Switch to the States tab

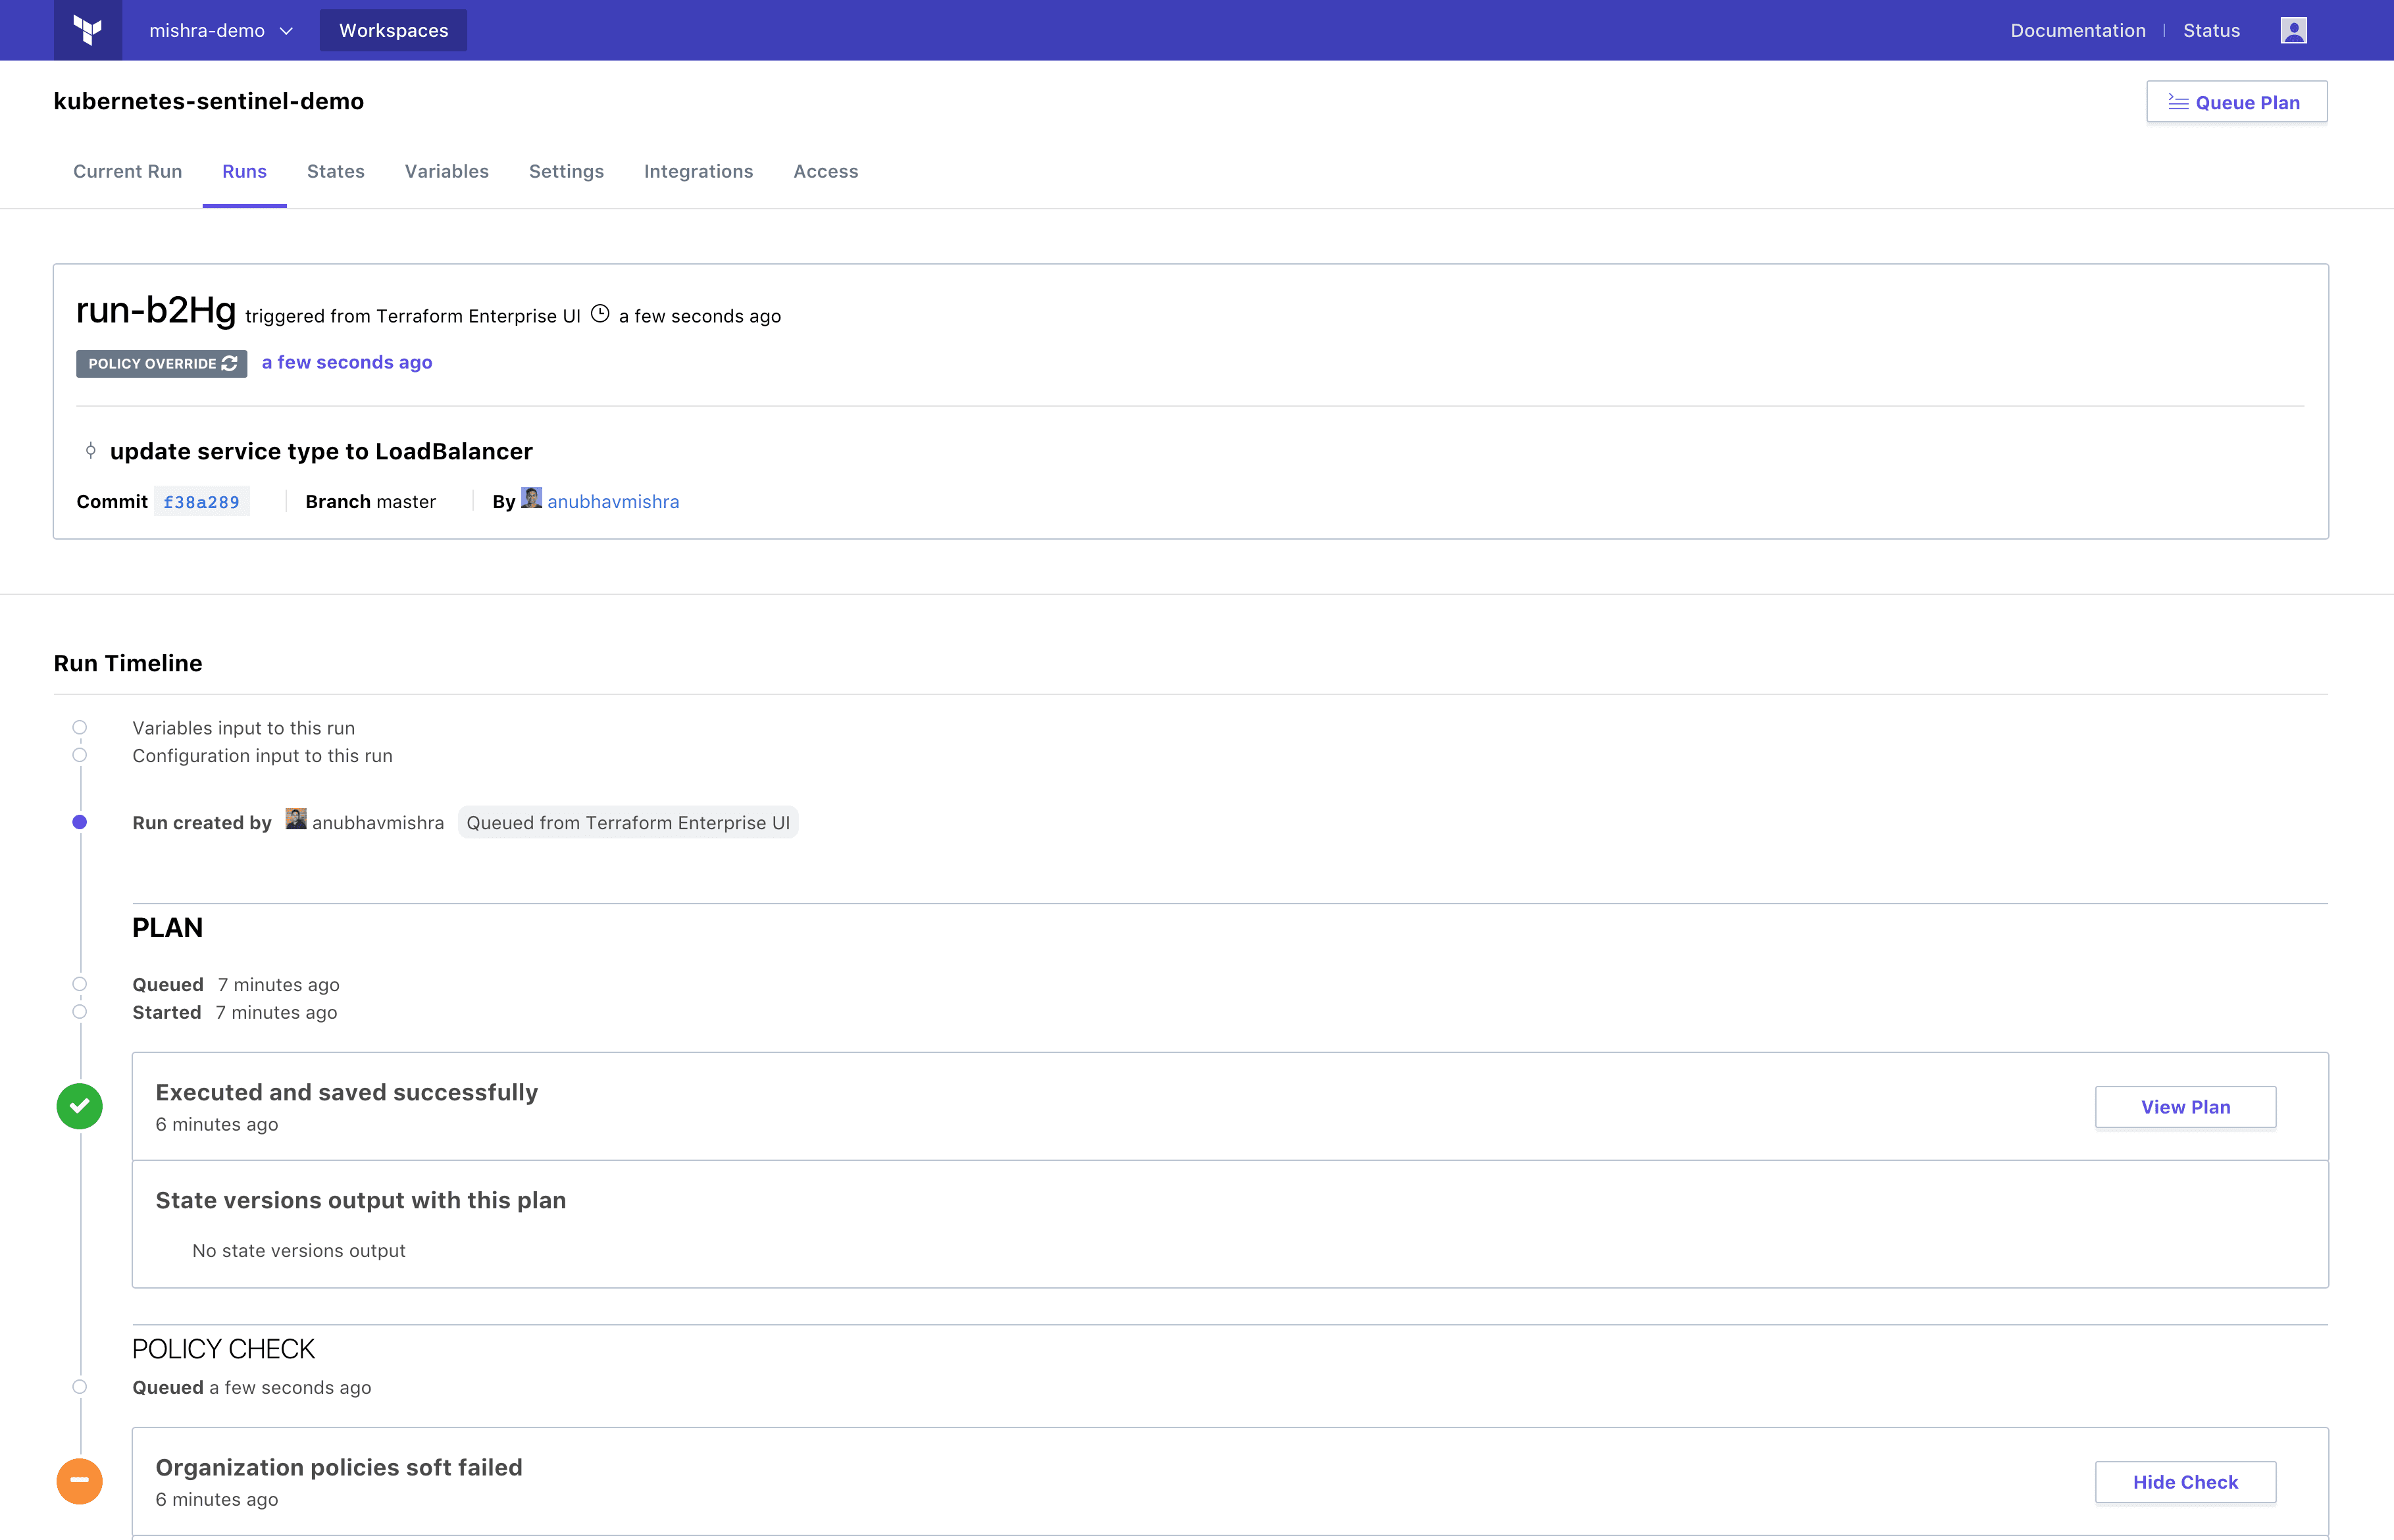(x=335, y=171)
